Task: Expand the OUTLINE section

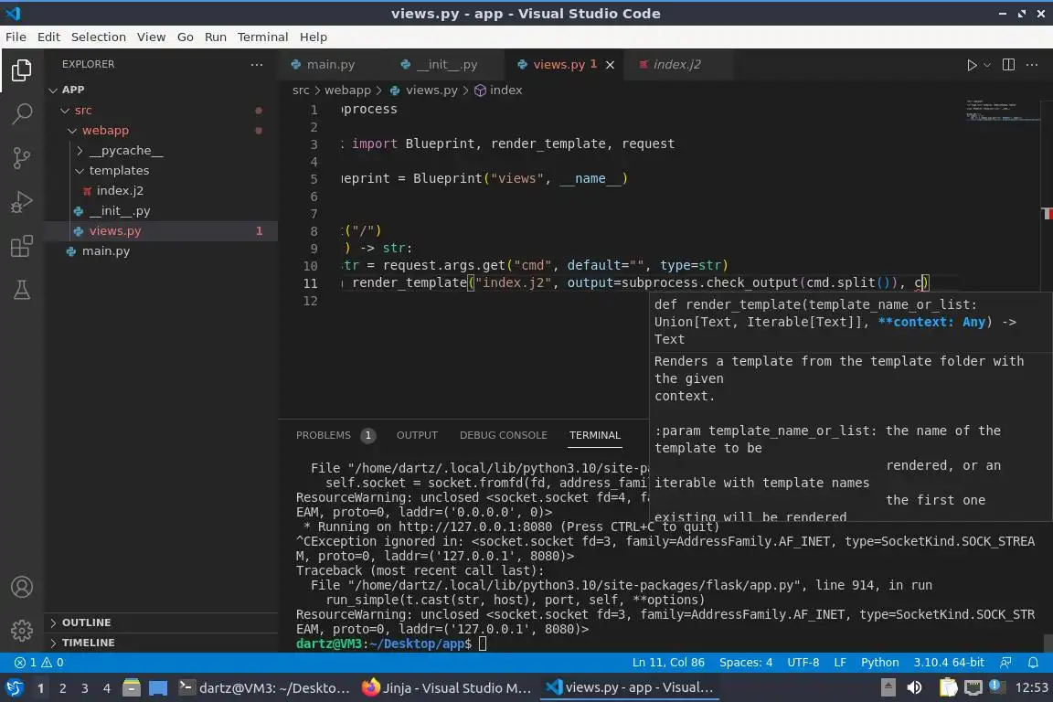Action: [161, 622]
